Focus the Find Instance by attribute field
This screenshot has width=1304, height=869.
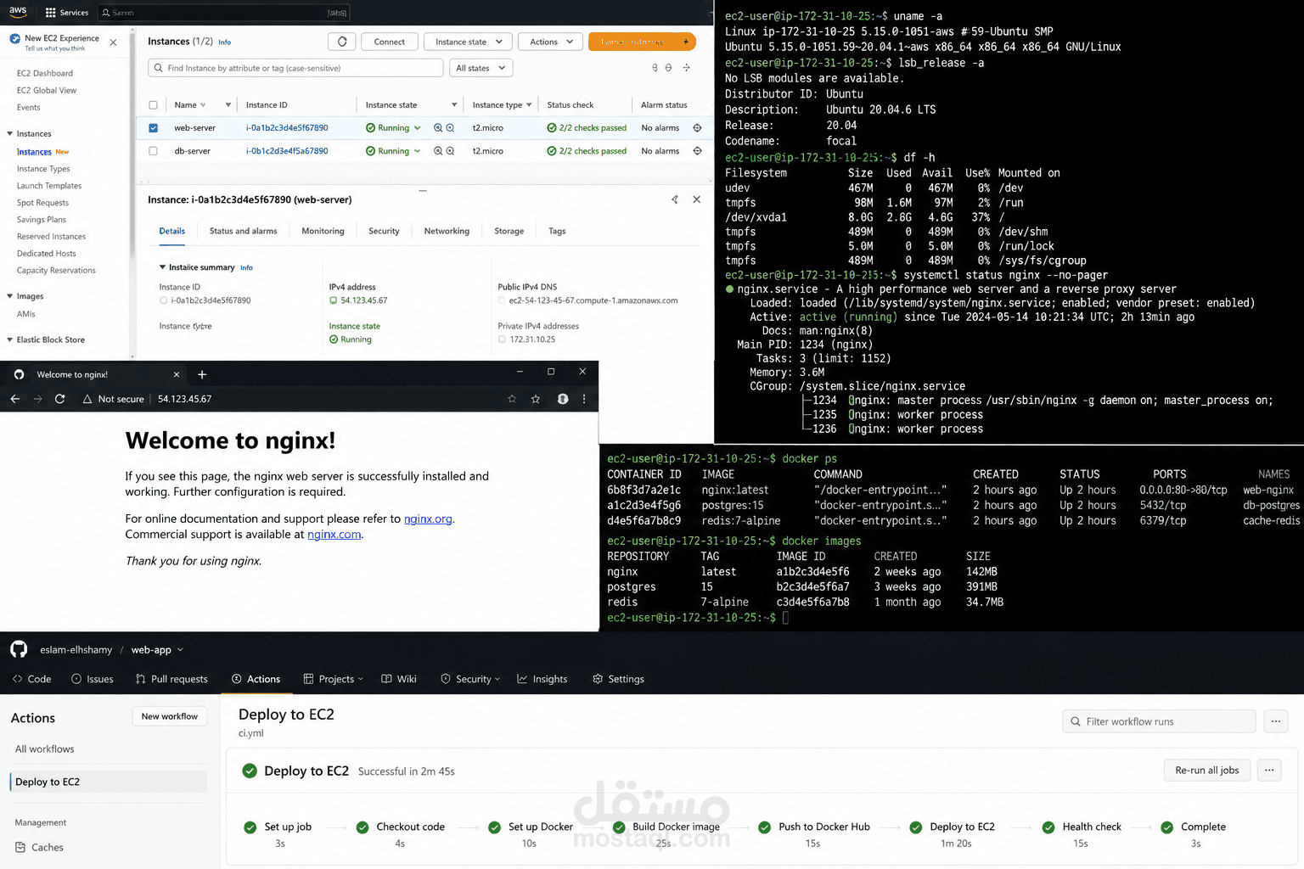[x=295, y=68]
